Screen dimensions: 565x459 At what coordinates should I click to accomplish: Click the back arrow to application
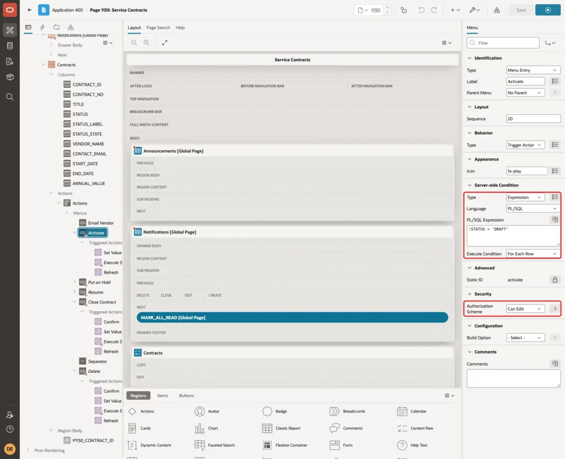click(x=30, y=10)
